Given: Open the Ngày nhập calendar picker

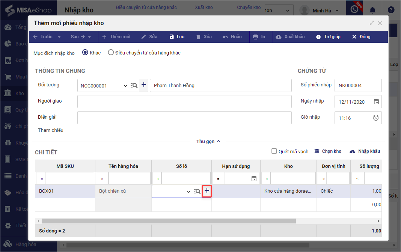Looking at the screenshot, I should 376,101.
